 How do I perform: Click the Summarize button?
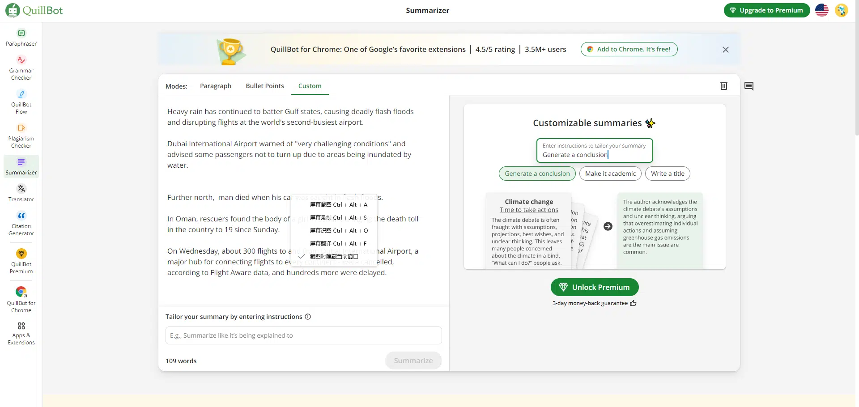tap(413, 360)
